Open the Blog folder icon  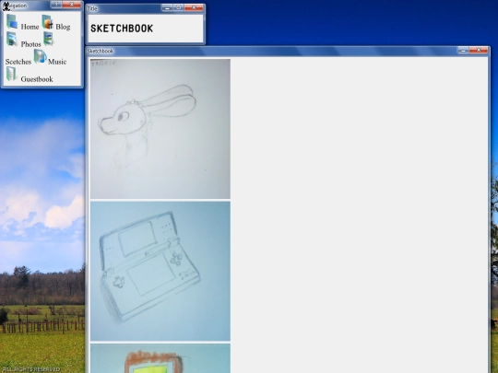pyautogui.click(x=47, y=22)
